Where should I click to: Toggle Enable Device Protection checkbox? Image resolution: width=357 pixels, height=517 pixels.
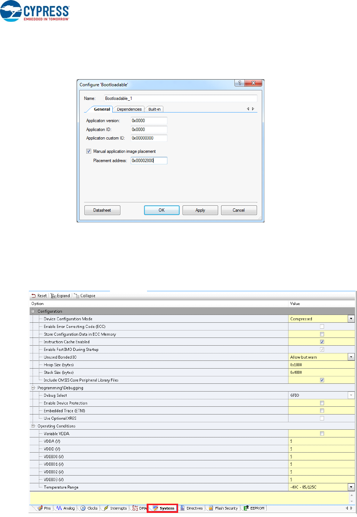(322, 403)
